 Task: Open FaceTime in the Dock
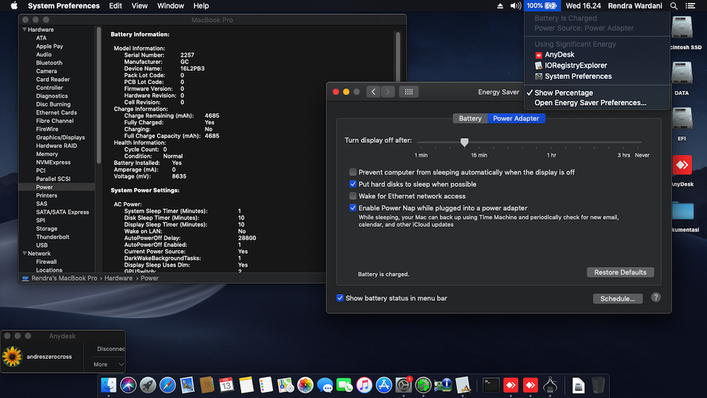(345, 385)
